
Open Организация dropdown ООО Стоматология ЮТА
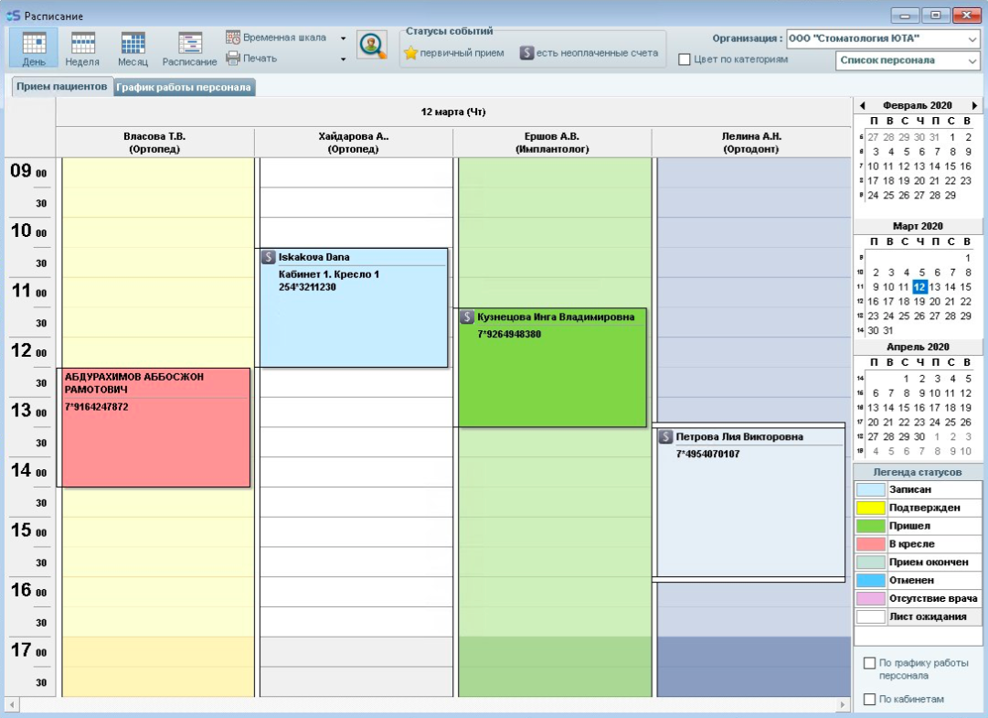(x=884, y=38)
